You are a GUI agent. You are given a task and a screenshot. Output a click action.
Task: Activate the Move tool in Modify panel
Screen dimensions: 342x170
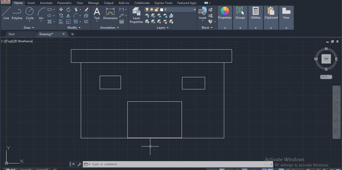61,10
